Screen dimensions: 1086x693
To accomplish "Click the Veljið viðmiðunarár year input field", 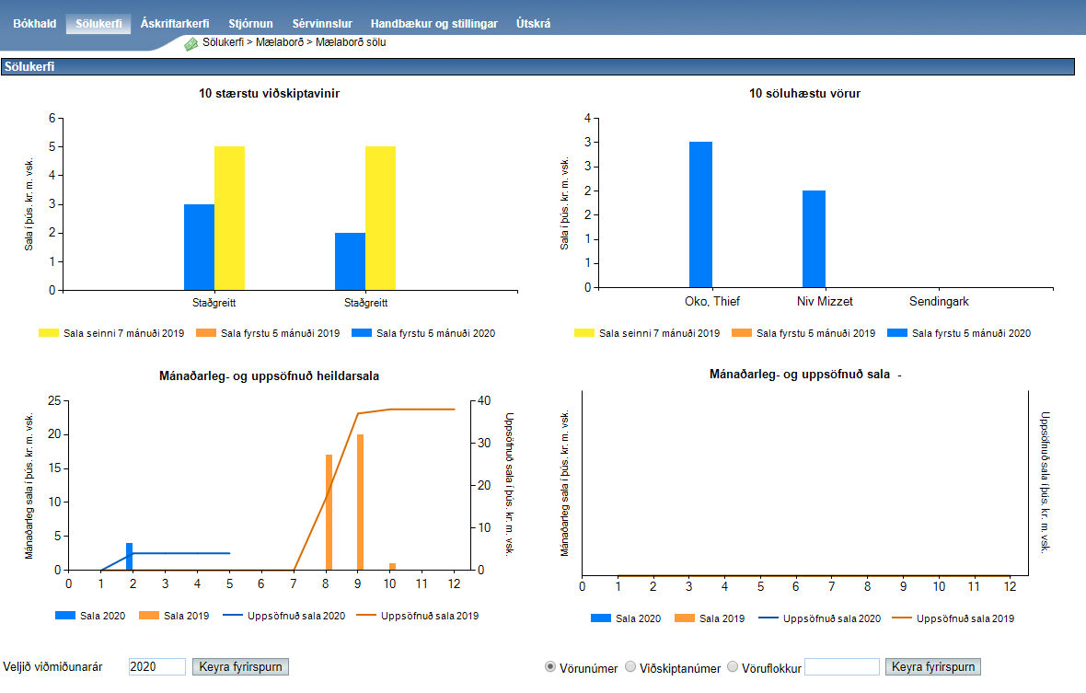I will coord(157,667).
